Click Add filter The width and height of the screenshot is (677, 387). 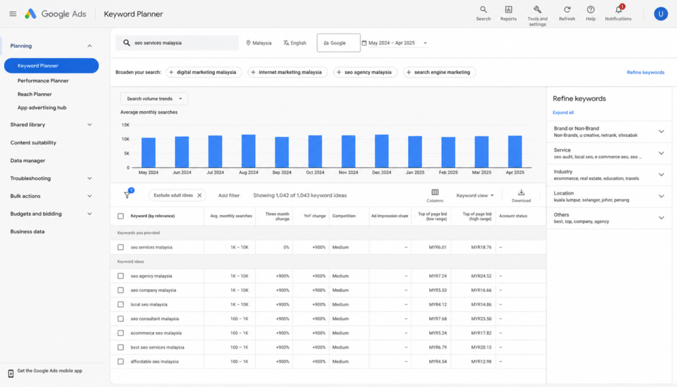(x=229, y=195)
